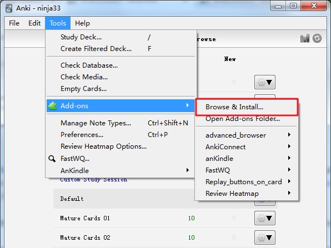Expand the AnKindle submenu in Tools menu

coord(121,171)
